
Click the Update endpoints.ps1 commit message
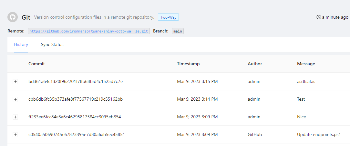tap(319, 134)
